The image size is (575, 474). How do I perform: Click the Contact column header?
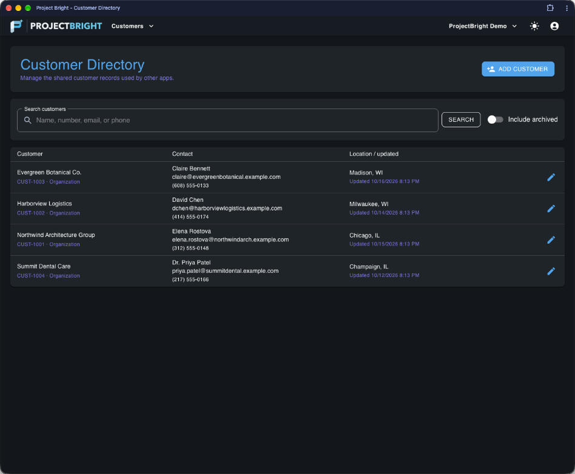coord(182,154)
